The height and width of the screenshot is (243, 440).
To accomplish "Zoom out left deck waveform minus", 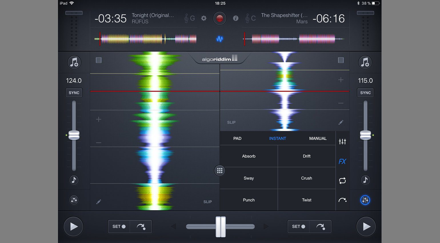I will pyautogui.click(x=99, y=143).
